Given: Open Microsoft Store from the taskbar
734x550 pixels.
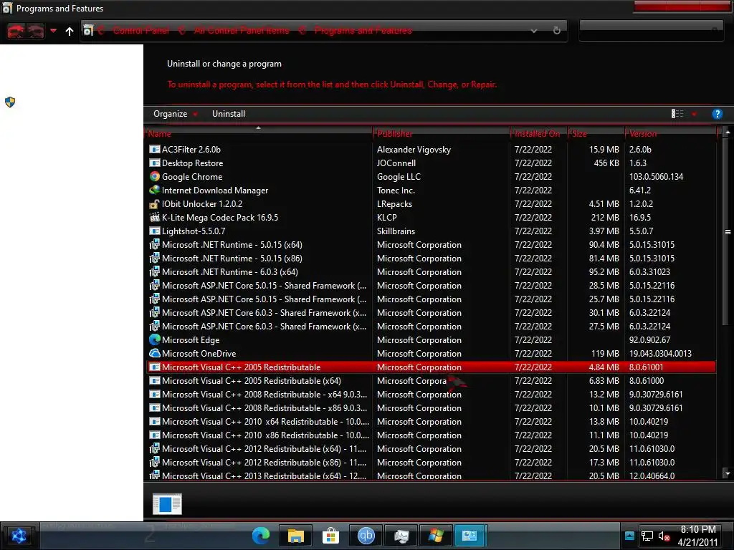Looking at the screenshot, I should coord(330,536).
